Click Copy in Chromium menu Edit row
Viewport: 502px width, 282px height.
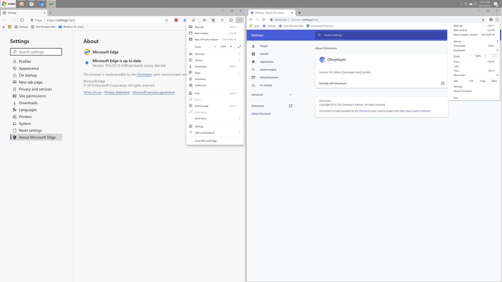483,81
